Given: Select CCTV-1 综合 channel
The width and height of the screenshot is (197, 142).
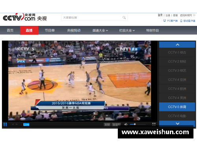Looking at the screenshot, I should 177,53.
